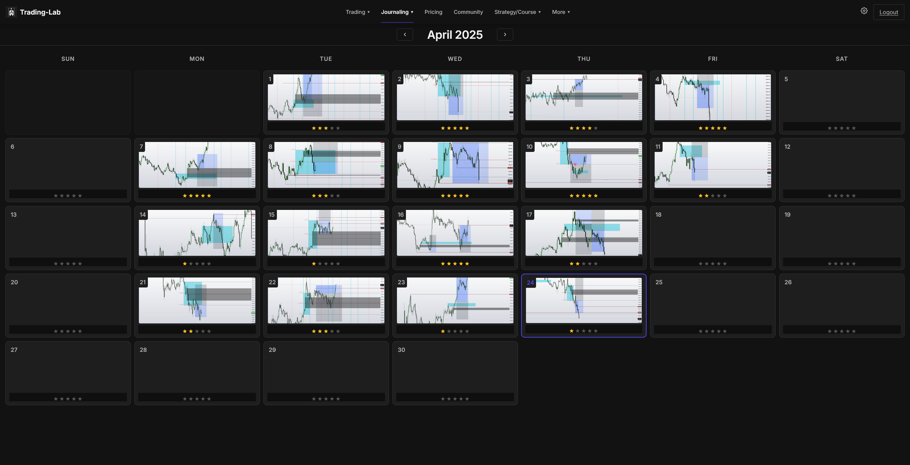
Task: Click the second star on April 23
Action: tap(449, 331)
